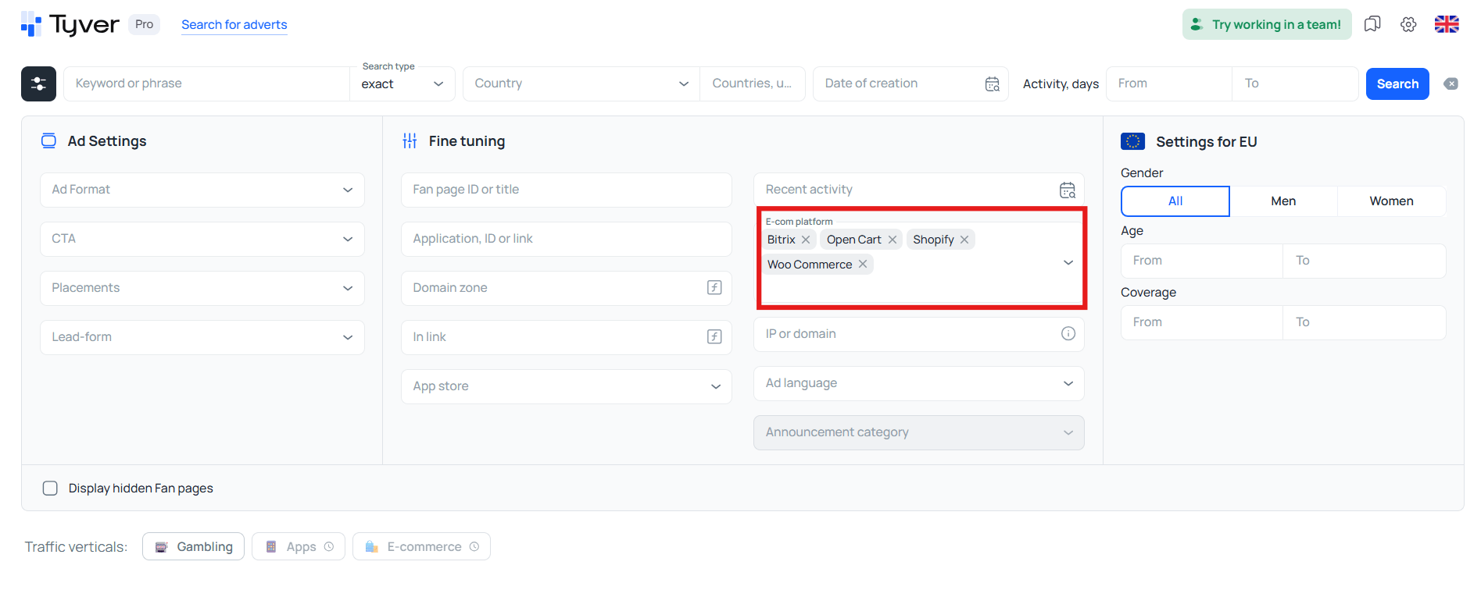Open the Search type dropdown
The width and height of the screenshot is (1481, 590).
(x=402, y=84)
